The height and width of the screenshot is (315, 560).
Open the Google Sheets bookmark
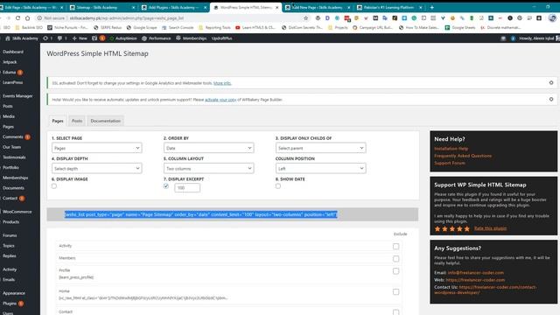(x=460, y=27)
